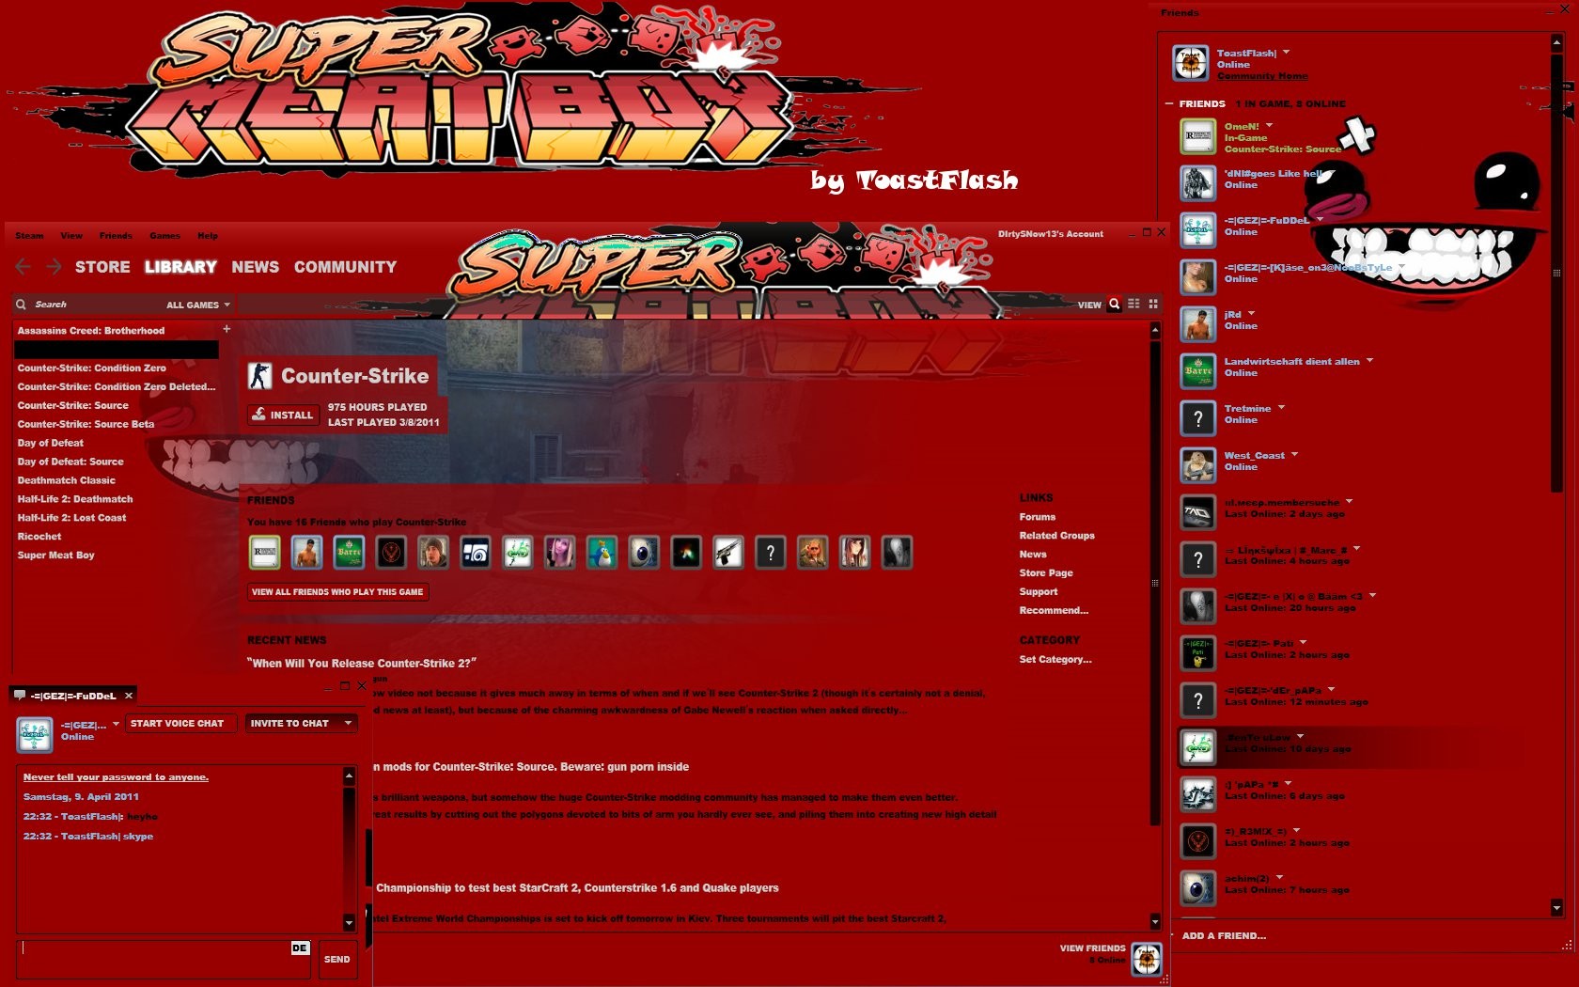Image resolution: width=1579 pixels, height=987 pixels.
Task: Click the search magnifier icon in the library toolbar
Action: pos(1114,304)
